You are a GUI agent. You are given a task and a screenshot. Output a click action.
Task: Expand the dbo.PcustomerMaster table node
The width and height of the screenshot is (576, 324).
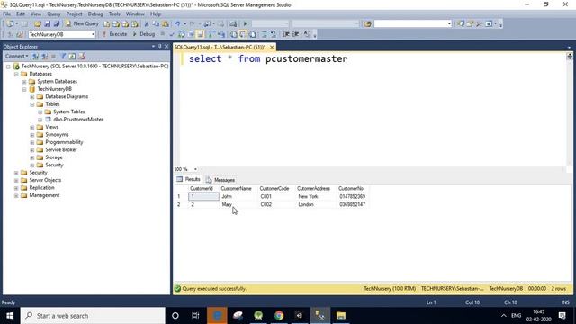point(40,120)
